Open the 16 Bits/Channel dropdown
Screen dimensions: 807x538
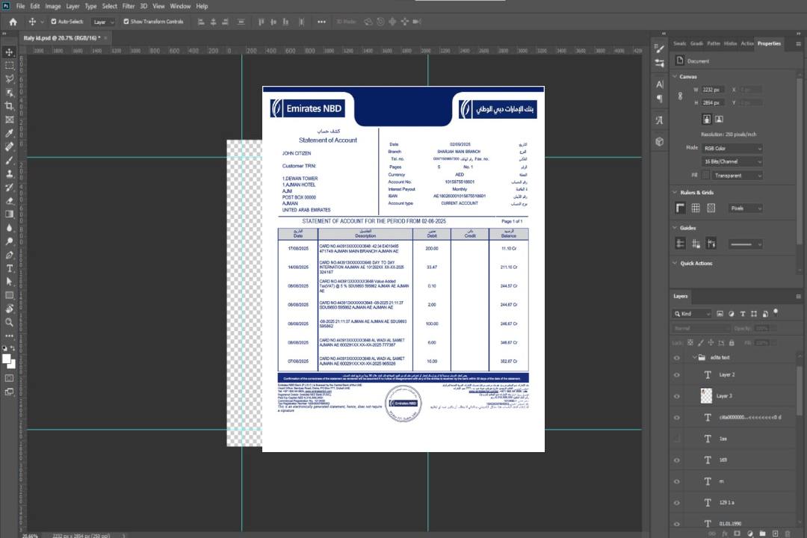pyautogui.click(x=732, y=161)
